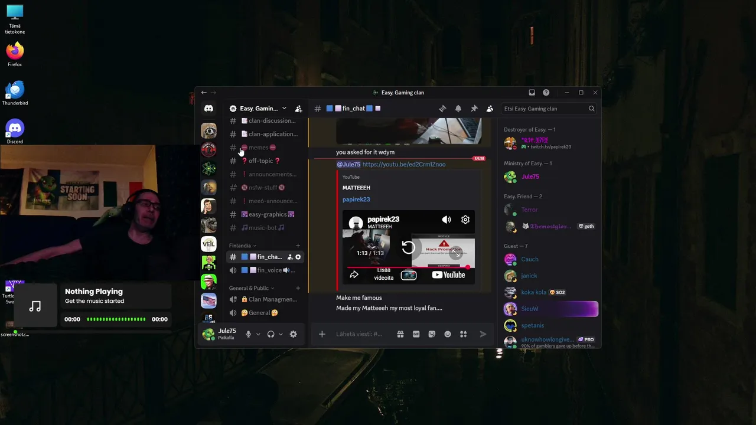This screenshot has height=425, width=756.
Task: Open headphone output options arrow
Action: coord(281,334)
